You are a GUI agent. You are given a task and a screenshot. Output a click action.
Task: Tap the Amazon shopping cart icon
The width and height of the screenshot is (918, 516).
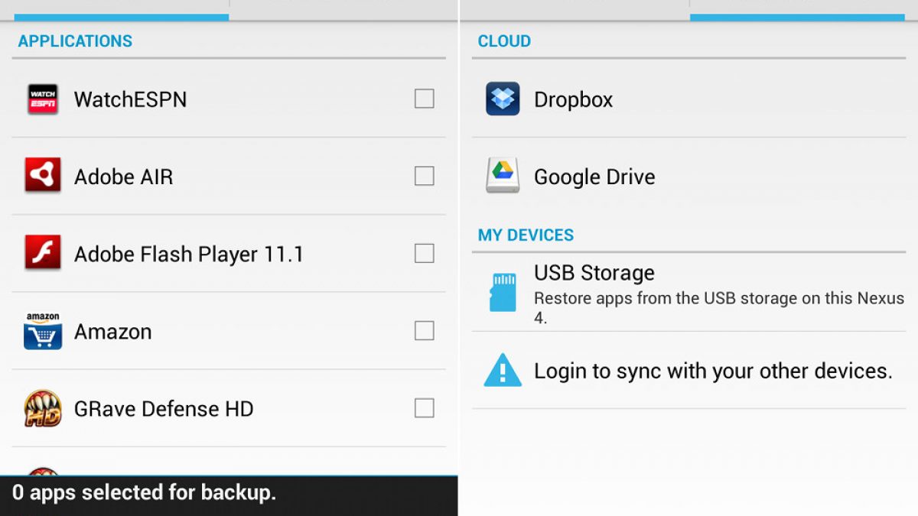(x=43, y=331)
